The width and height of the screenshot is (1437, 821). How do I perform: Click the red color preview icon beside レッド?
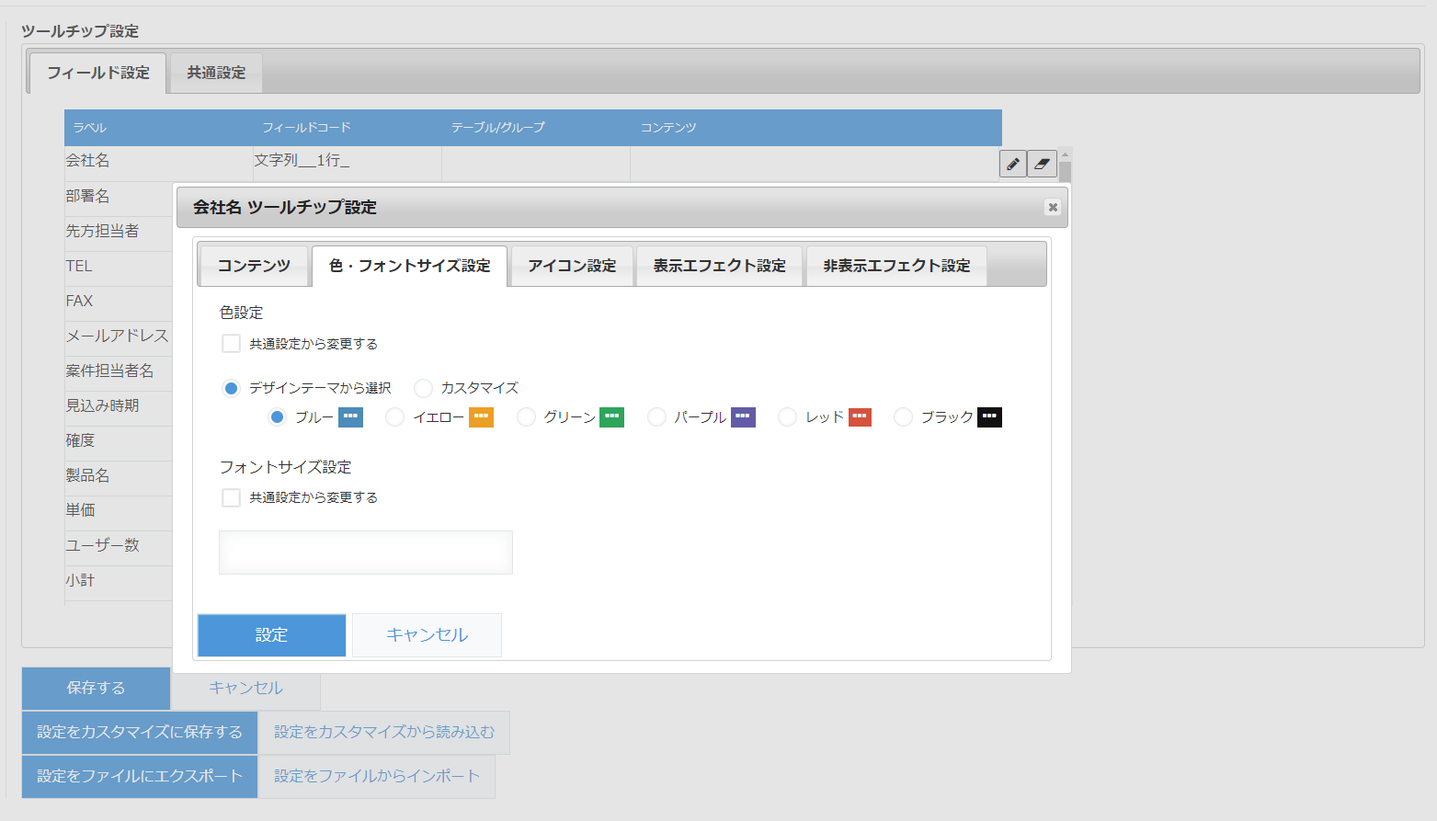(x=859, y=416)
